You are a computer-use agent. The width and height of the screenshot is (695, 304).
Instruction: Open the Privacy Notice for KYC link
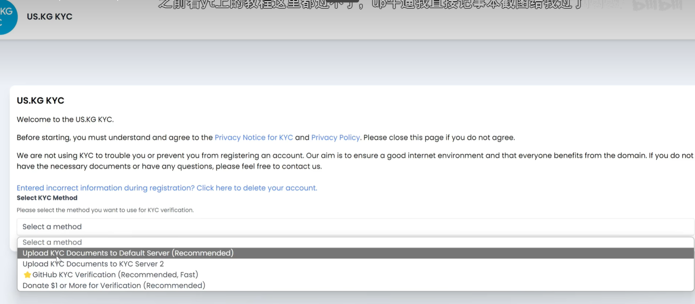click(254, 137)
